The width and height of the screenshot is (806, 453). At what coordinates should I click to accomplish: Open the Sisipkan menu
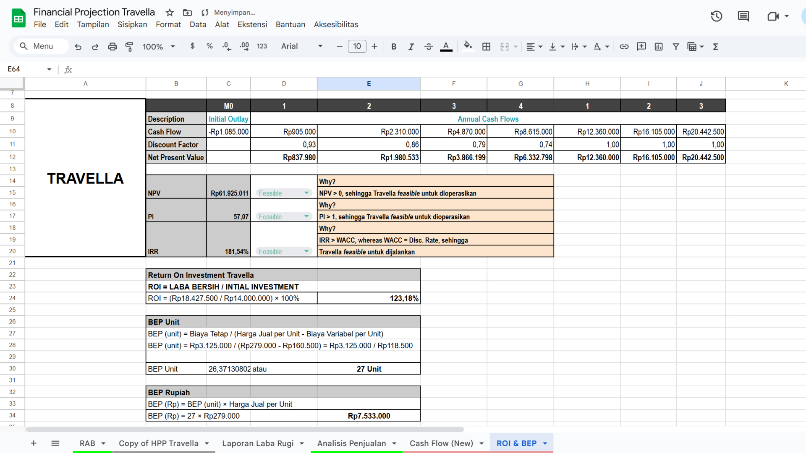tap(132, 24)
